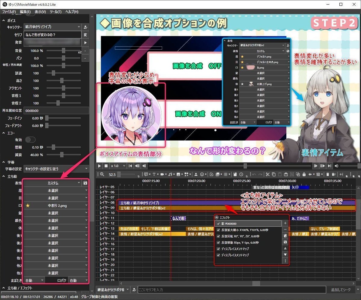
Task: Add a text item with the T icon
Action: 154,174
